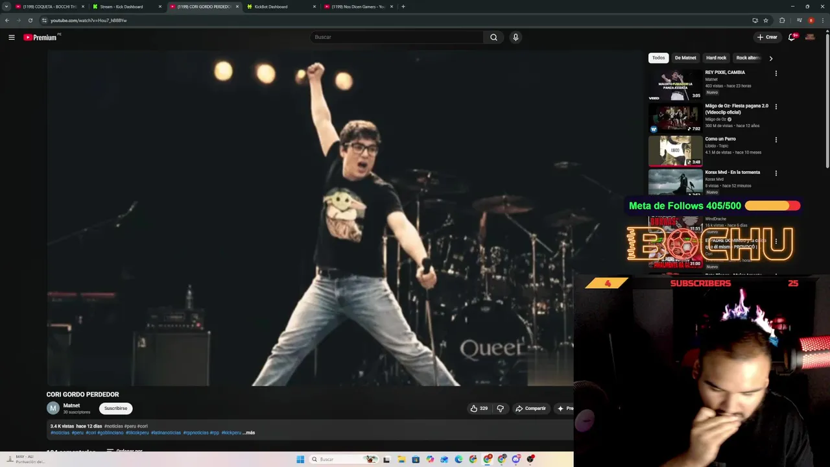Open Discord from the taskbar
The image size is (830, 467).
pyautogui.click(x=516, y=459)
